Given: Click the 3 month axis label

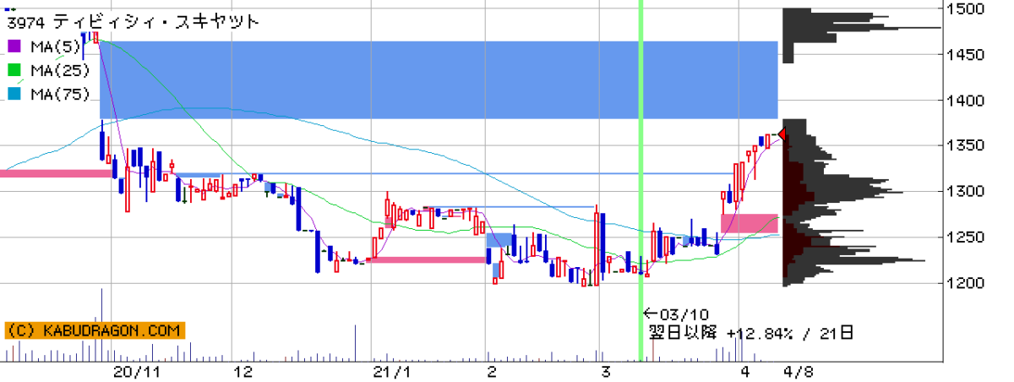Looking at the screenshot, I should point(604,373).
